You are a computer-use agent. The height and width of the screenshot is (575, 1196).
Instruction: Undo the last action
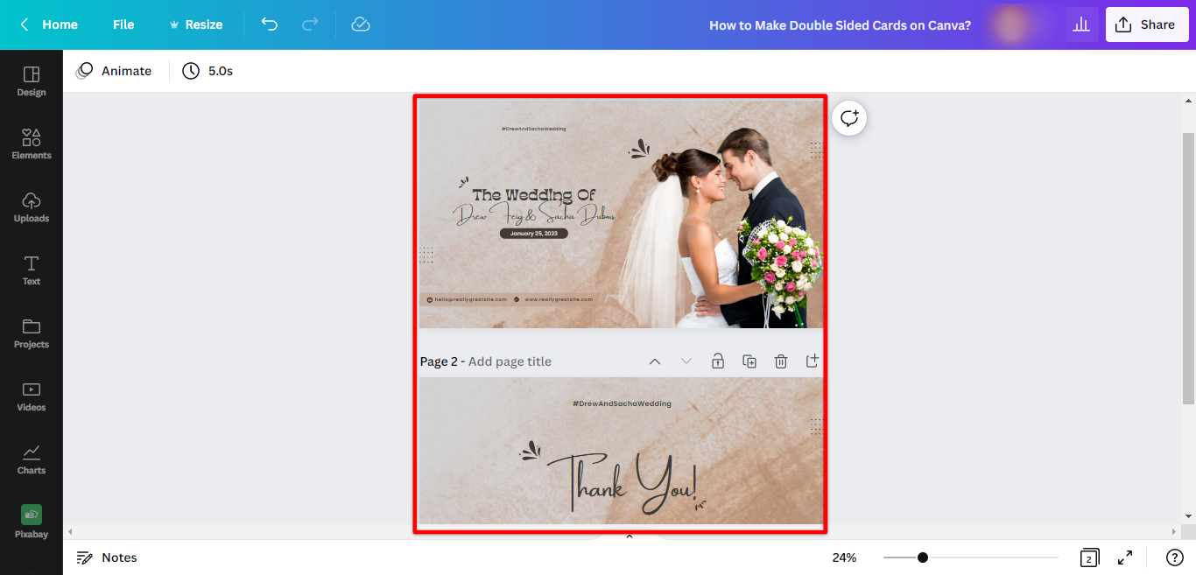(270, 25)
